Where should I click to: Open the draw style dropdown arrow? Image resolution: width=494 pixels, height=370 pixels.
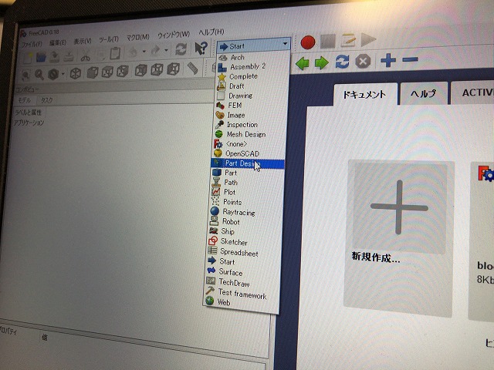[62, 75]
